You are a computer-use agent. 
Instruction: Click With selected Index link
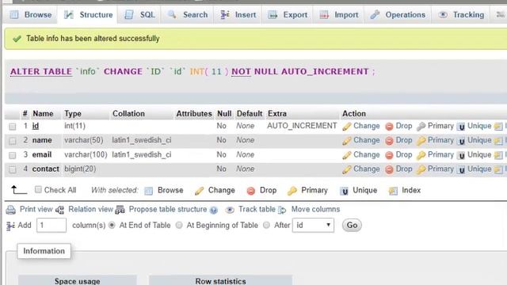pyautogui.click(x=411, y=190)
